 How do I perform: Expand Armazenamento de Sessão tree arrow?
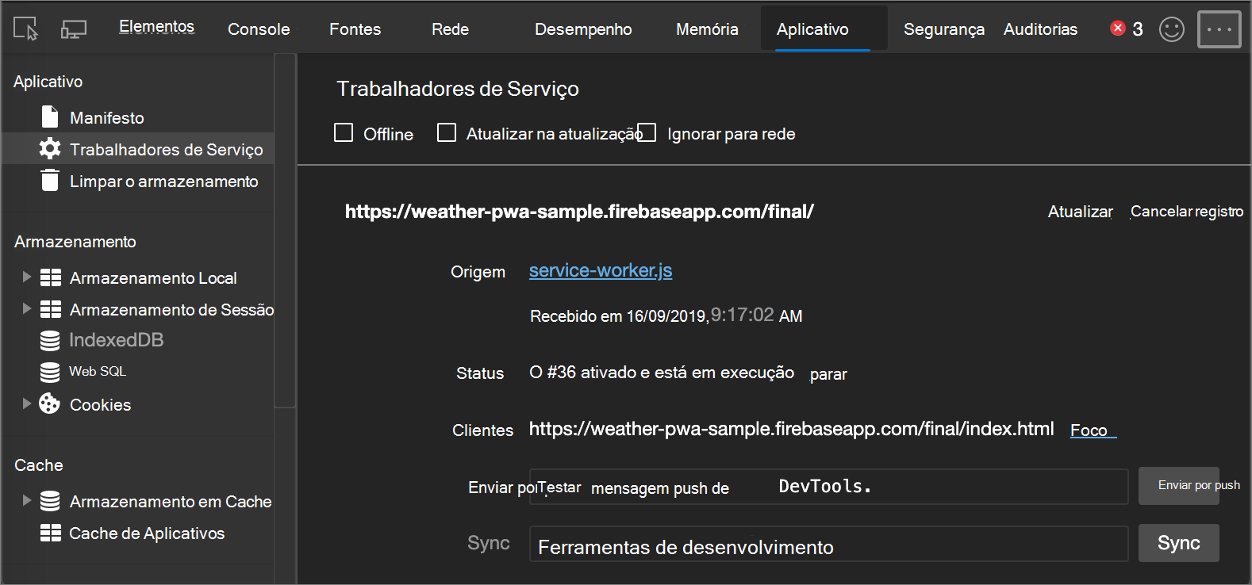tap(26, 308)
